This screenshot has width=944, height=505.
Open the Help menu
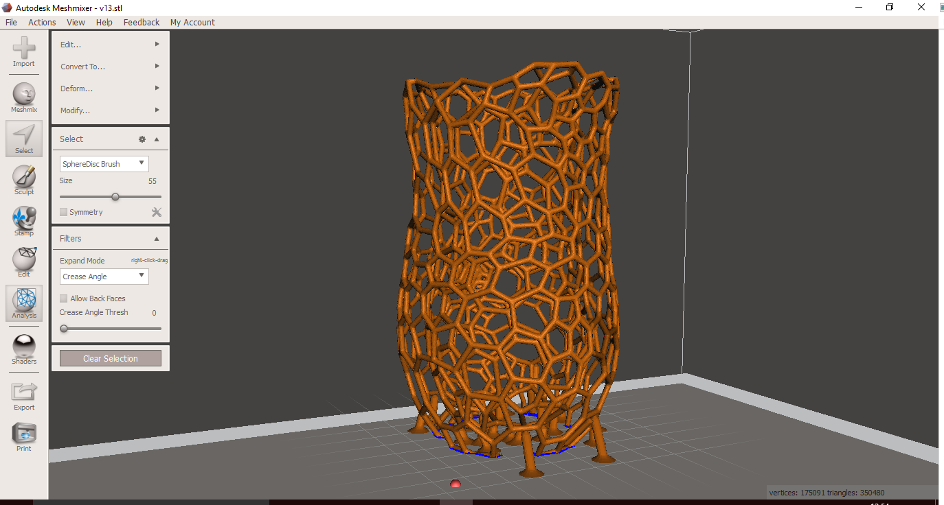click(x=104, y=23)
